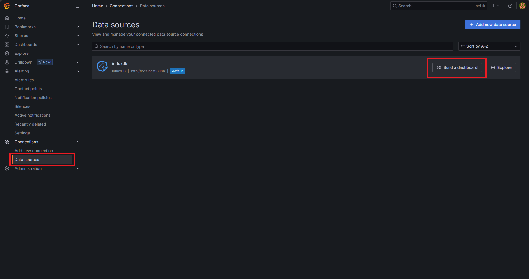529x279 pixels.
Task: Click Connections breadcrumb link
Action: pyautogui.click(x=121, y=6)
